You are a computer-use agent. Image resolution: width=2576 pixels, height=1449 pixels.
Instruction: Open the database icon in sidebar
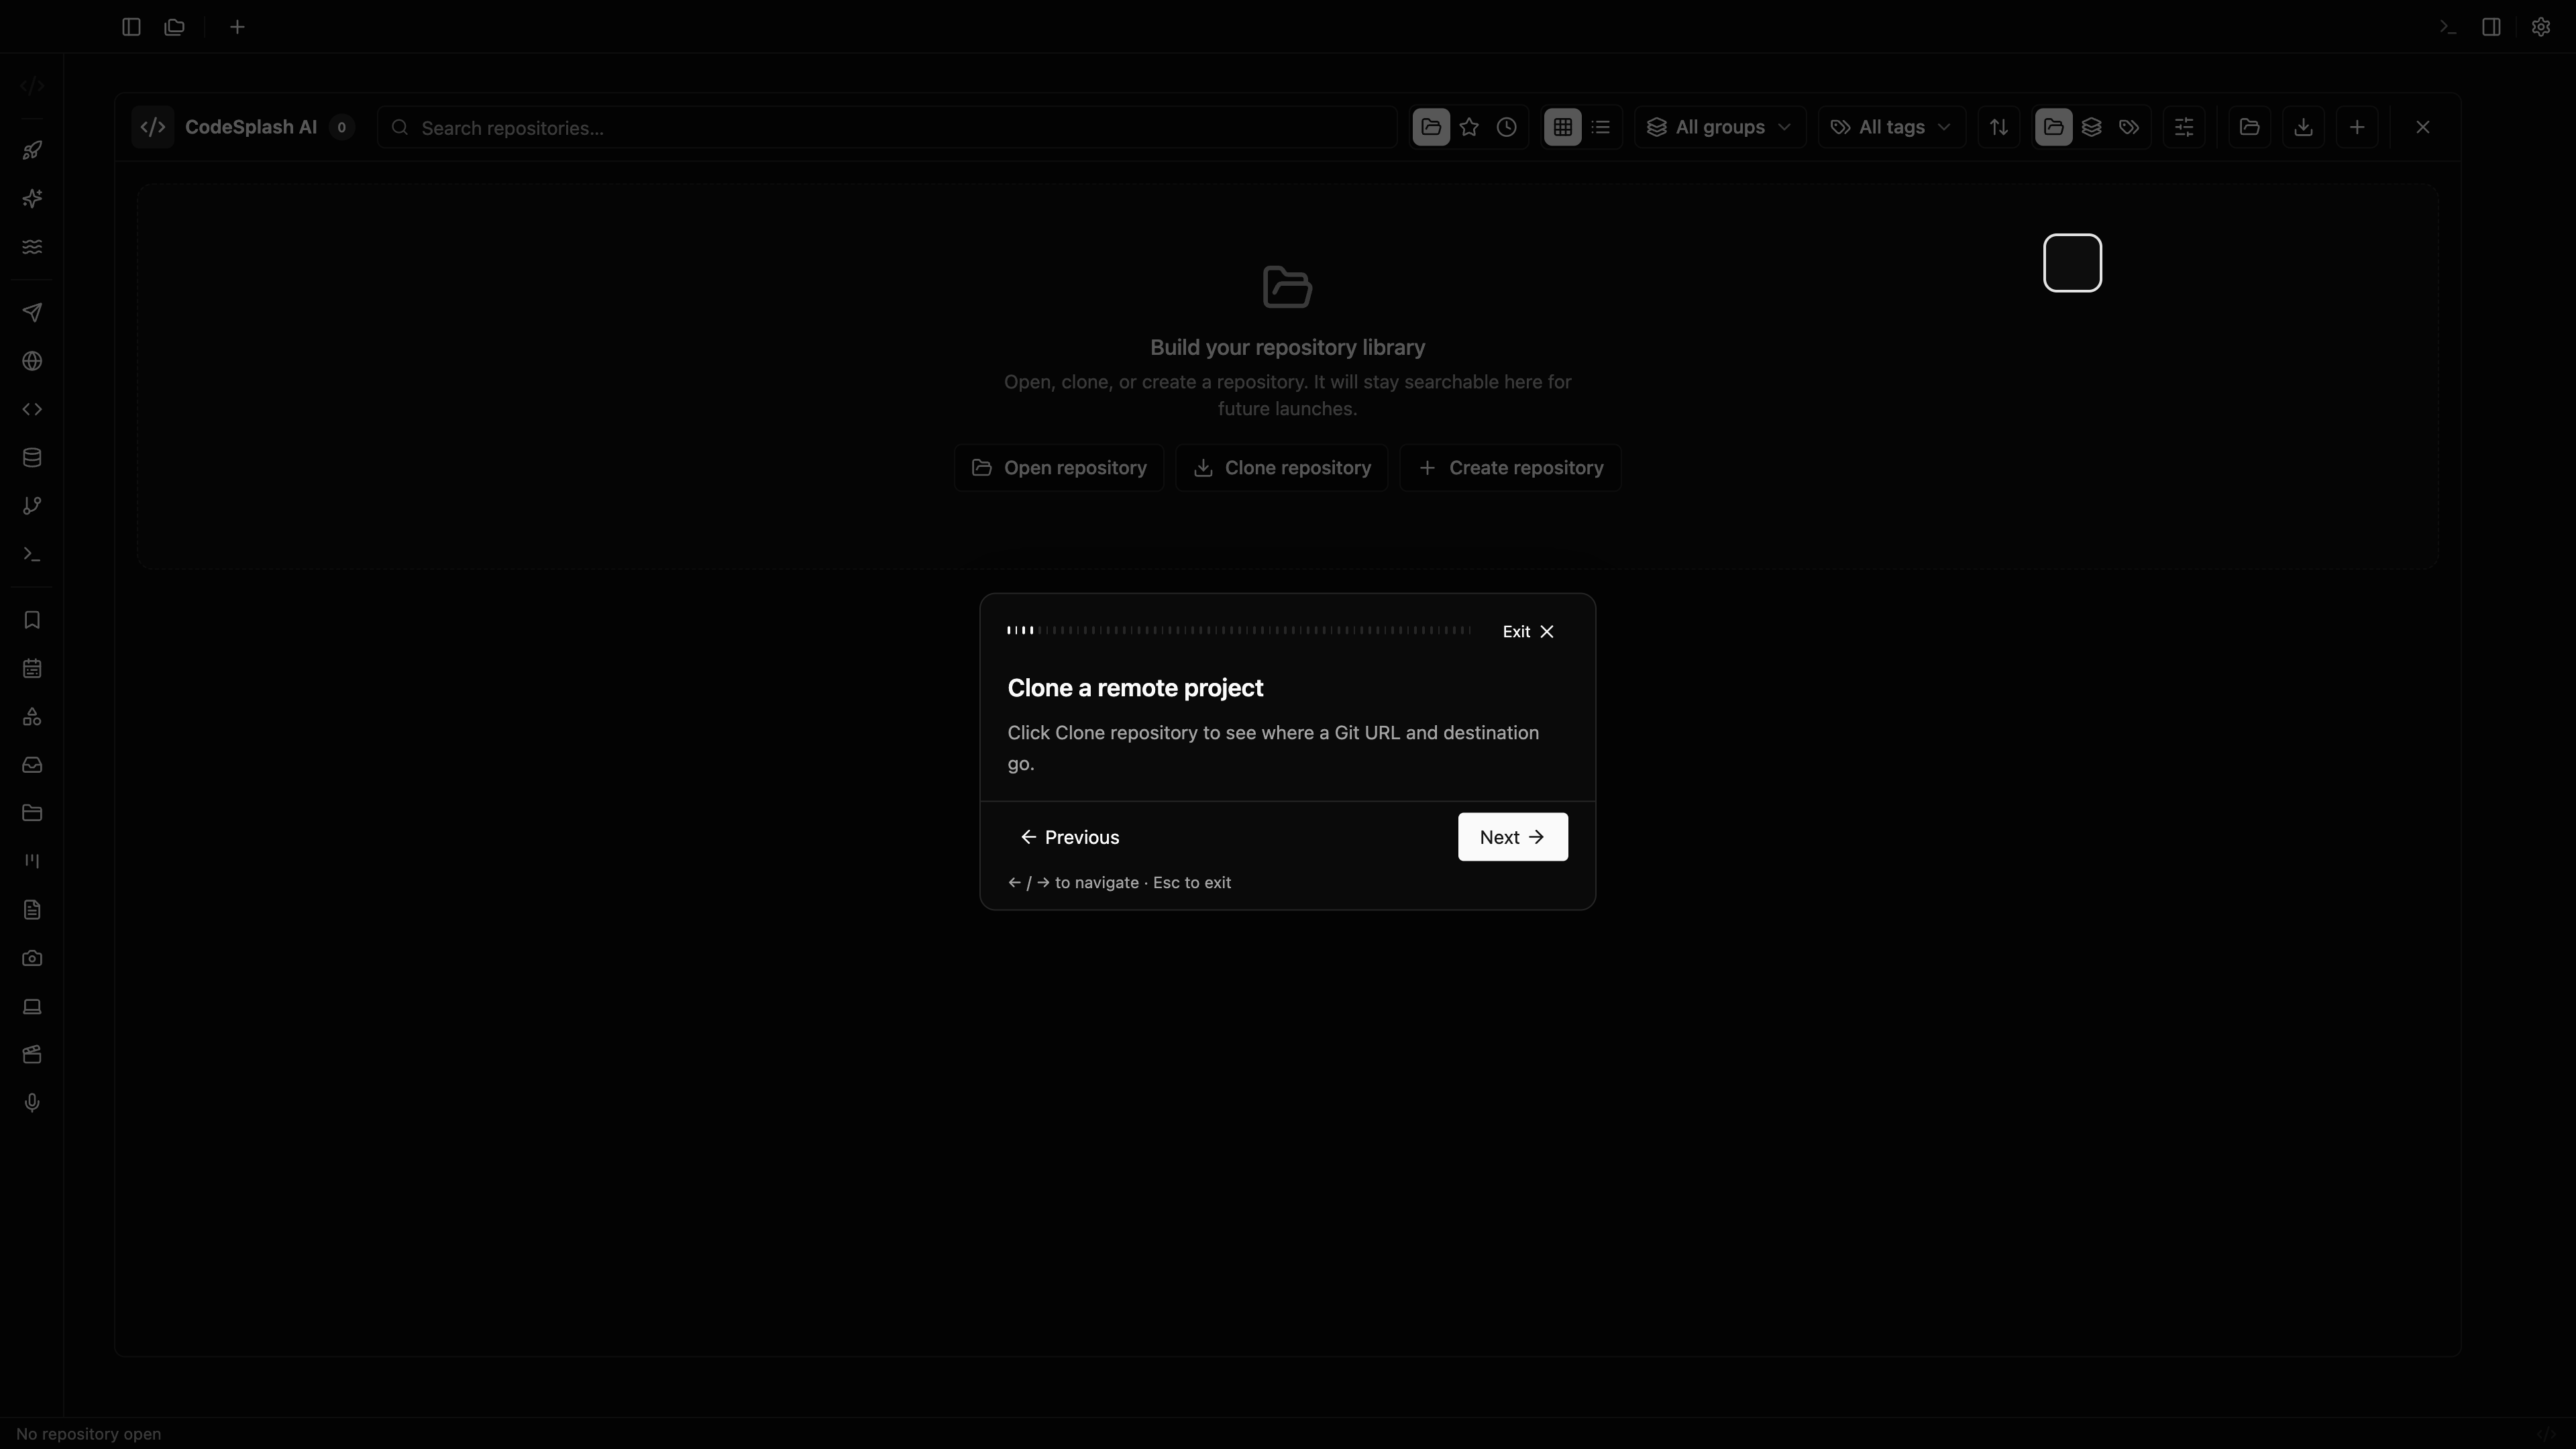click(32, 458)
